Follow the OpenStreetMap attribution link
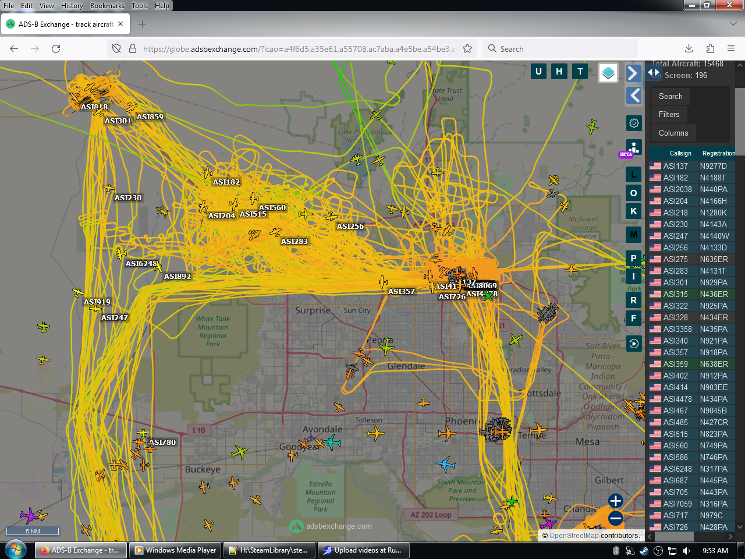745x559 pixels. (574, 536)
